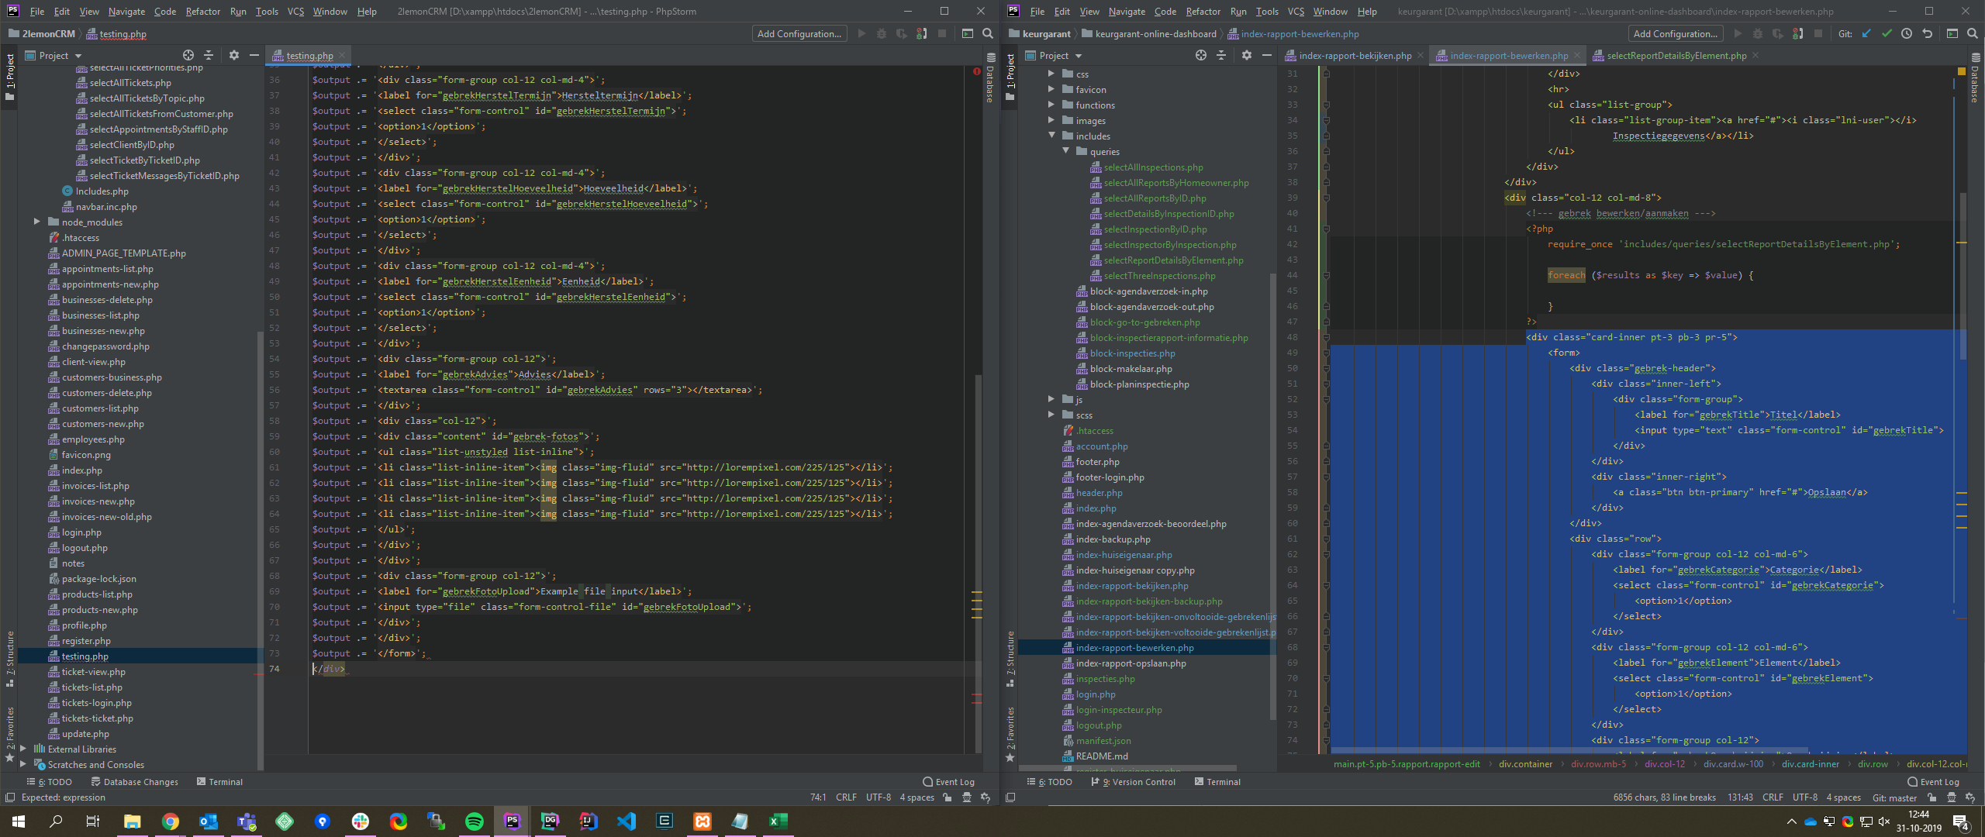Switch to index-rapport-bekijken.php editor tab
This screenshot has height=837, width=1985.
point(1354,56)
